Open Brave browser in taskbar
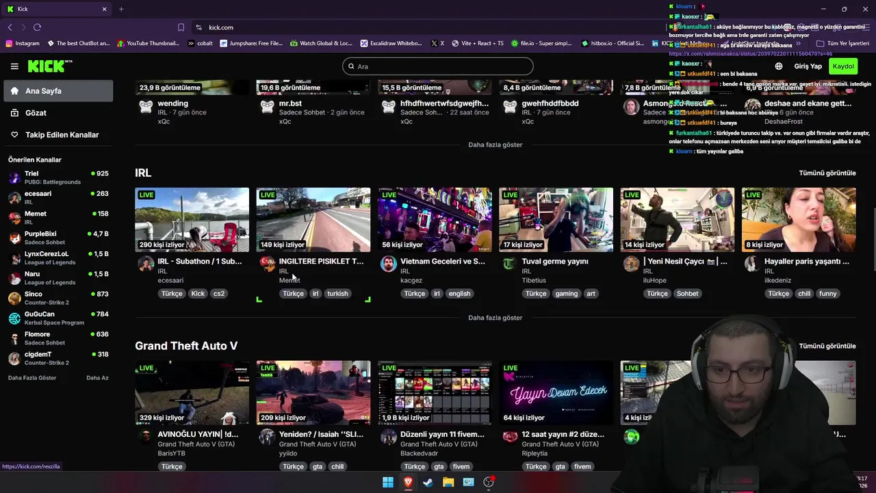The width and height of the screenshot is (876, 493). (x=408, y=482)
